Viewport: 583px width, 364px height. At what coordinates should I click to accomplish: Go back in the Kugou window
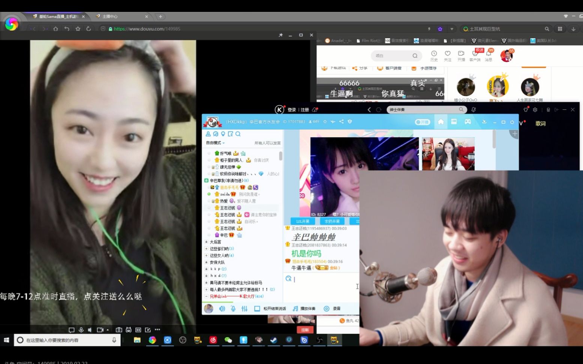pyautogui.click(x=369, y=110)
